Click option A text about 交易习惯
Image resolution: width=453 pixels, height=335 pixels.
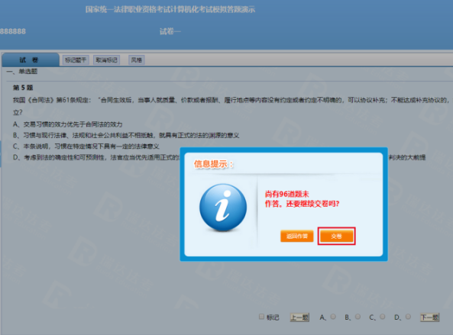pyautogui.click(x=67, y=124)
